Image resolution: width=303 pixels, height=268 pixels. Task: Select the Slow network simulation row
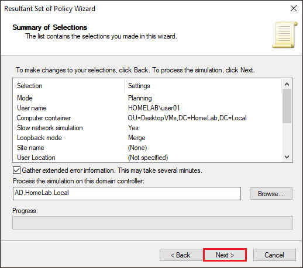(147, 128)
